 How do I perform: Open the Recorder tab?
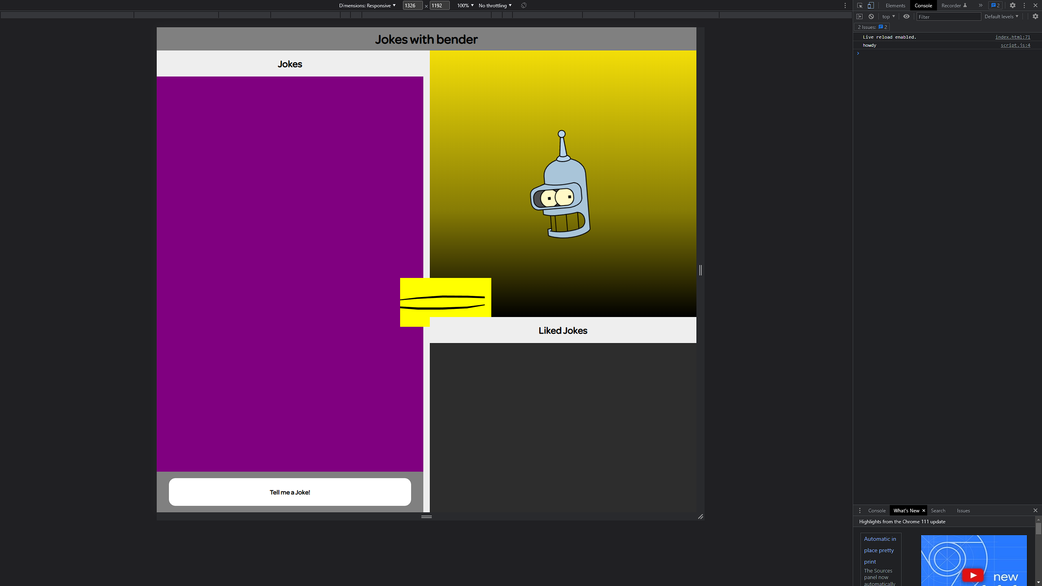tap(954, 5)
